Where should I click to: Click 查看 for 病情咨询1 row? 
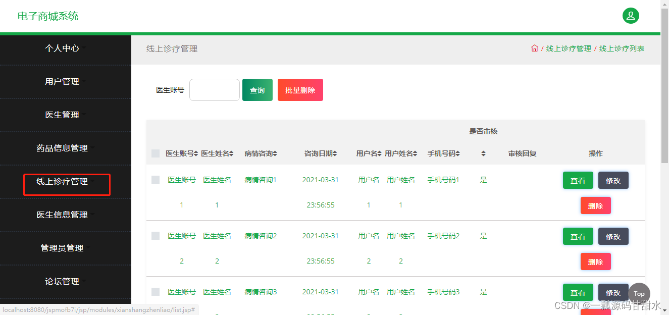(x=578, y=180)
